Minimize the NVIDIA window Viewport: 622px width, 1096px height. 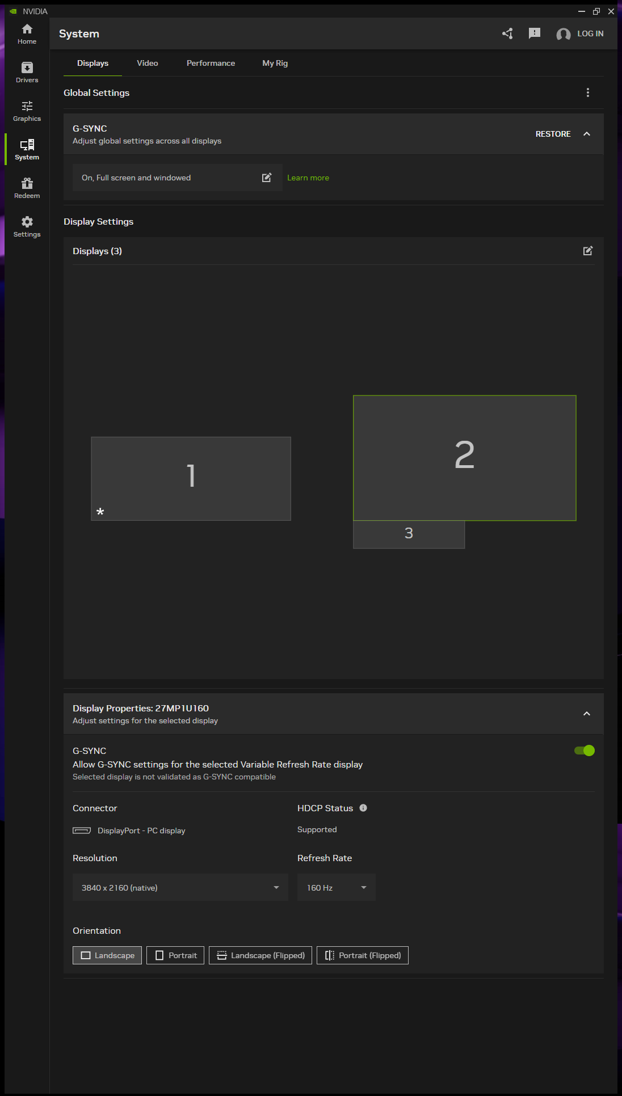(x=582, y=11)
